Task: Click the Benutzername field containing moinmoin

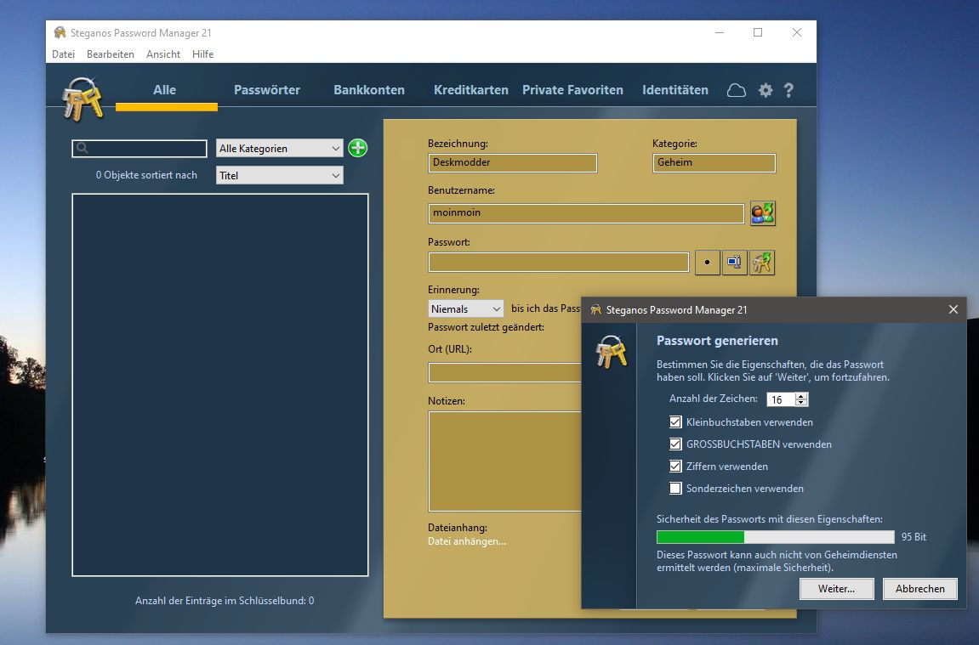Action: click(586, 213)
